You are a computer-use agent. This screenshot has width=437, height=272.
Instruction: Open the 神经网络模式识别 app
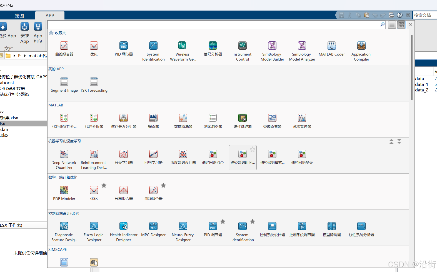click(272, 157)
